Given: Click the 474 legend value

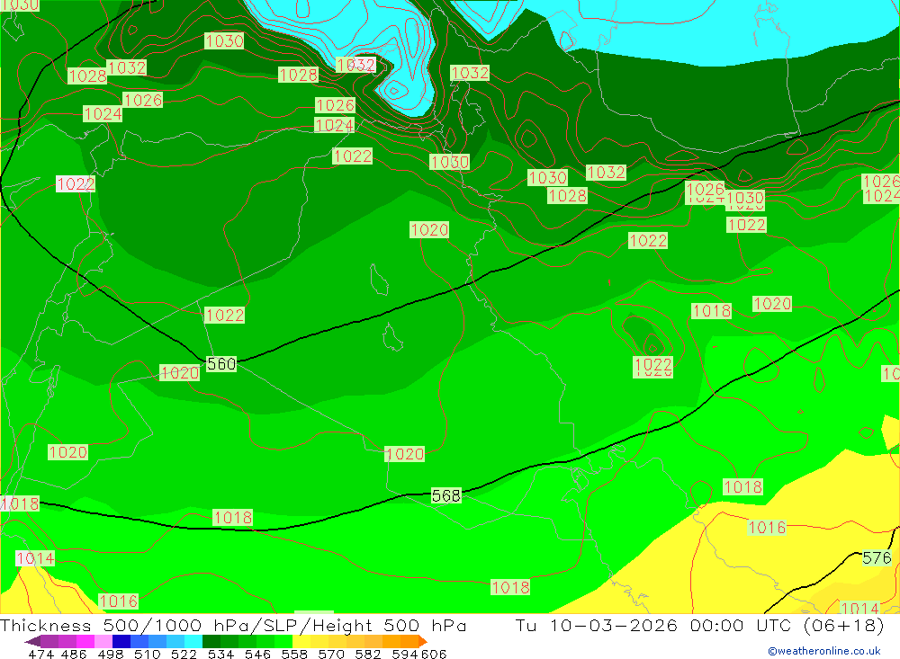Looking at the screenshot, I should point(40,654).
